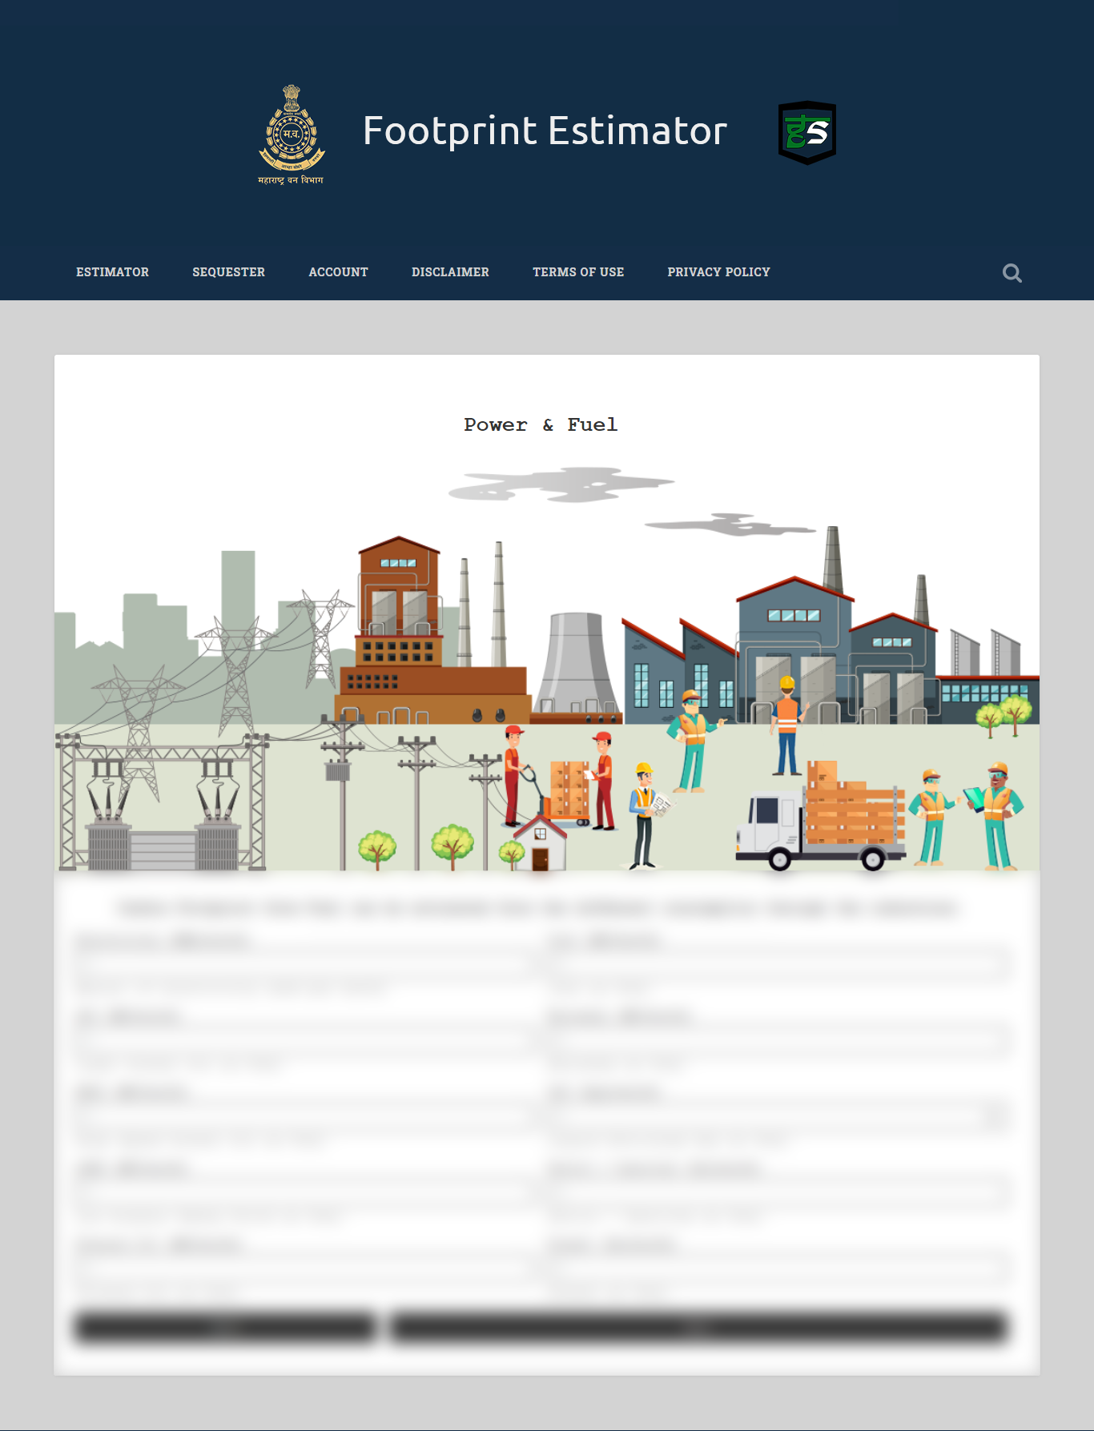
Task: Open the Terms of Use link
Action: 578,272
